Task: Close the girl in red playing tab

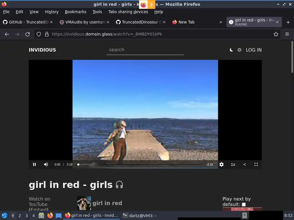Action: point(277,22)
